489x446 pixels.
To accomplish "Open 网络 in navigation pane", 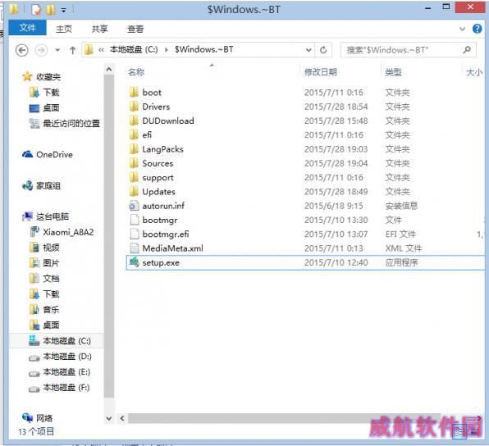I will tap(44, 418).
